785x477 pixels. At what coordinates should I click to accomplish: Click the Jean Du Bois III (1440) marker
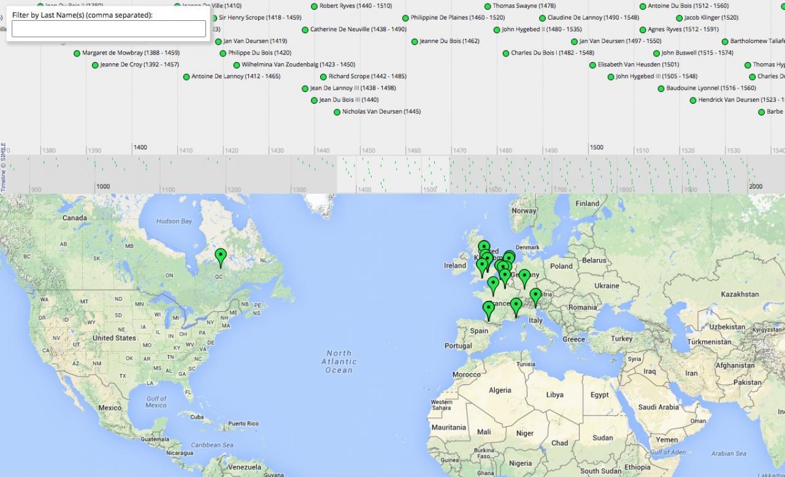pos(314,100)
